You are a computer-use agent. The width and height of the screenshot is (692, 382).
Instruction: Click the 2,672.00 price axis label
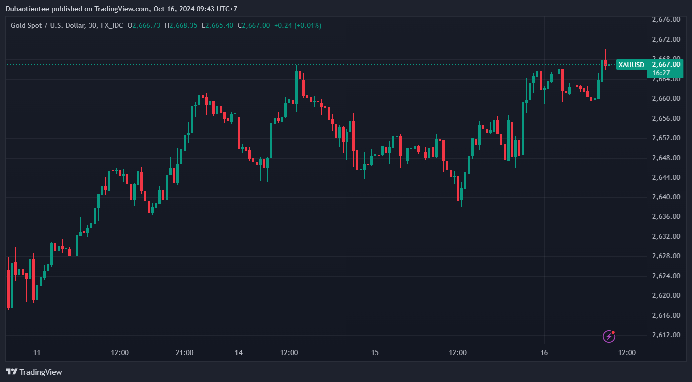(666, 39)
